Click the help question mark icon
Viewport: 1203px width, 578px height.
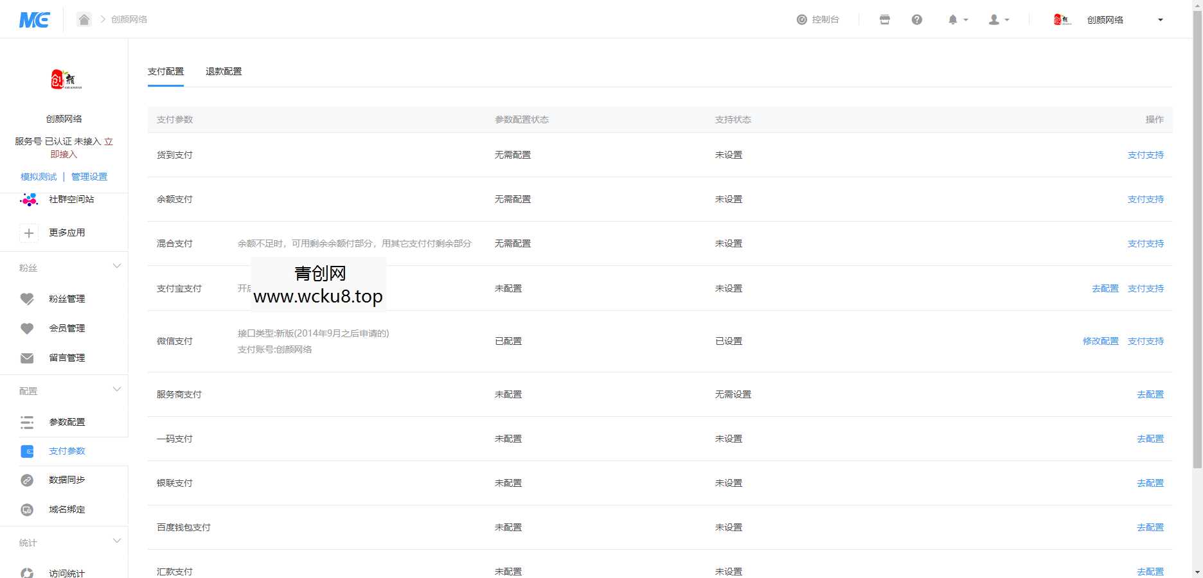[x=917, y=20]
